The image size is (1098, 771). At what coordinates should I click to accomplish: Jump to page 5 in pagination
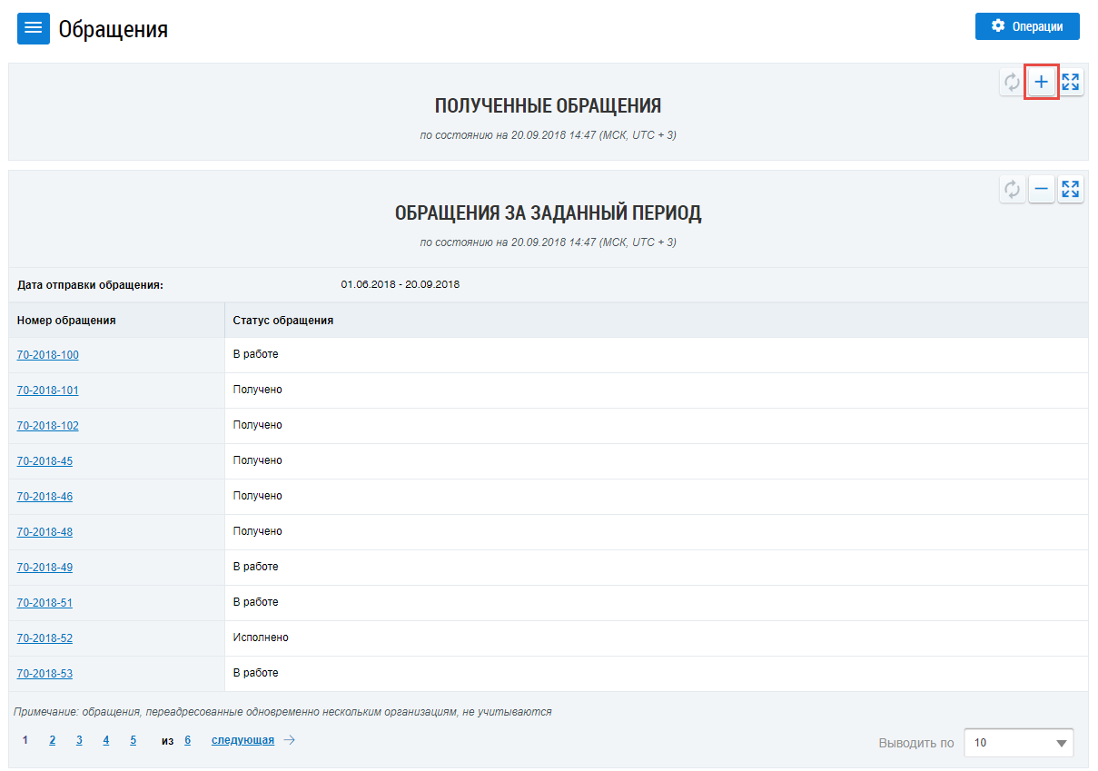coord(133,740)
